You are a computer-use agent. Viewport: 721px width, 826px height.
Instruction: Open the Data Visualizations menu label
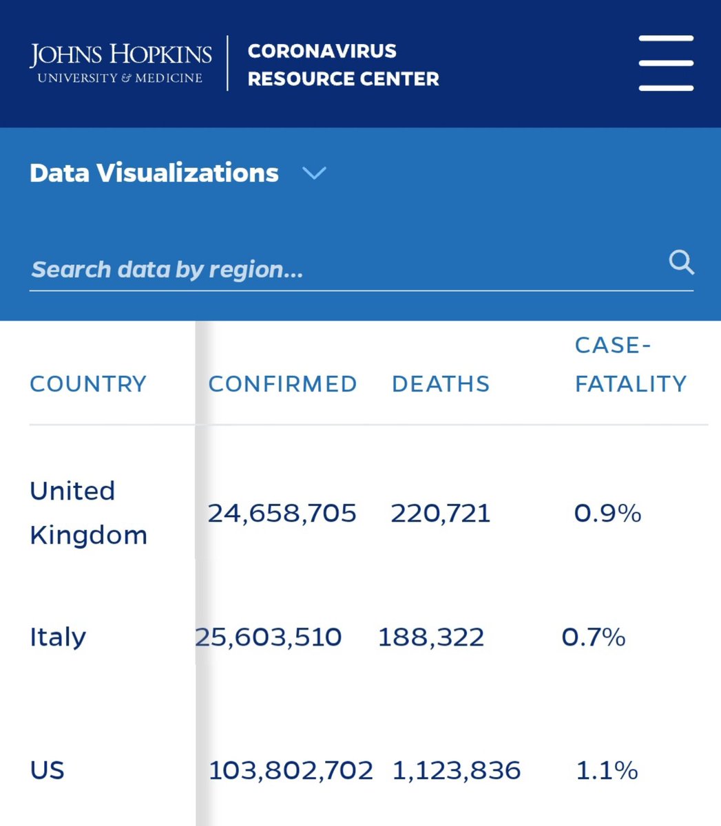154,173
